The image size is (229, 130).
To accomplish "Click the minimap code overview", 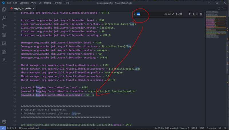I will [216, 25].
